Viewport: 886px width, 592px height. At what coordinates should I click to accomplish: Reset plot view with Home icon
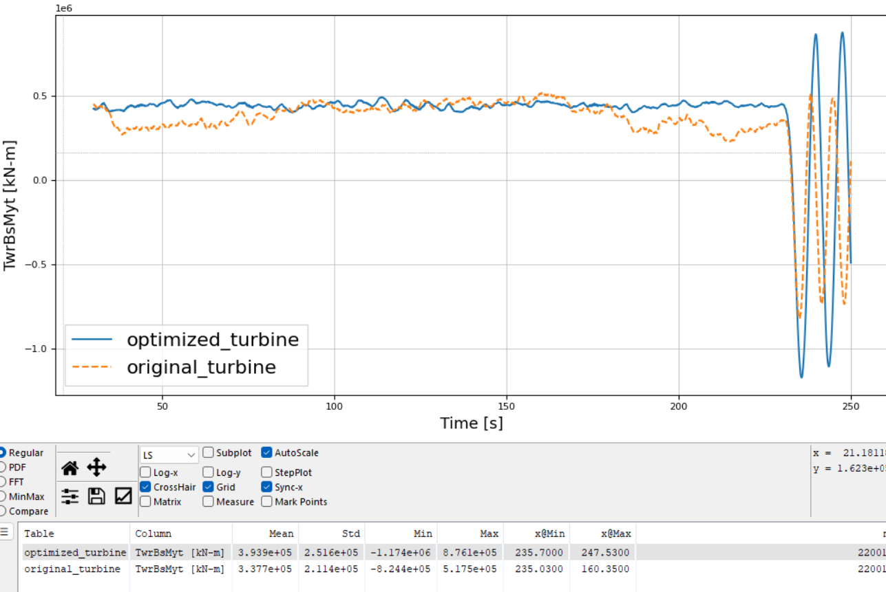70,468
